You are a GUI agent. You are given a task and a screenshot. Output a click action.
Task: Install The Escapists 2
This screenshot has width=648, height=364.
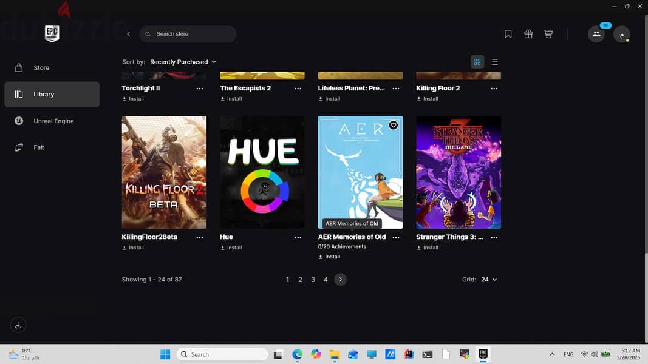pos(231,99)
